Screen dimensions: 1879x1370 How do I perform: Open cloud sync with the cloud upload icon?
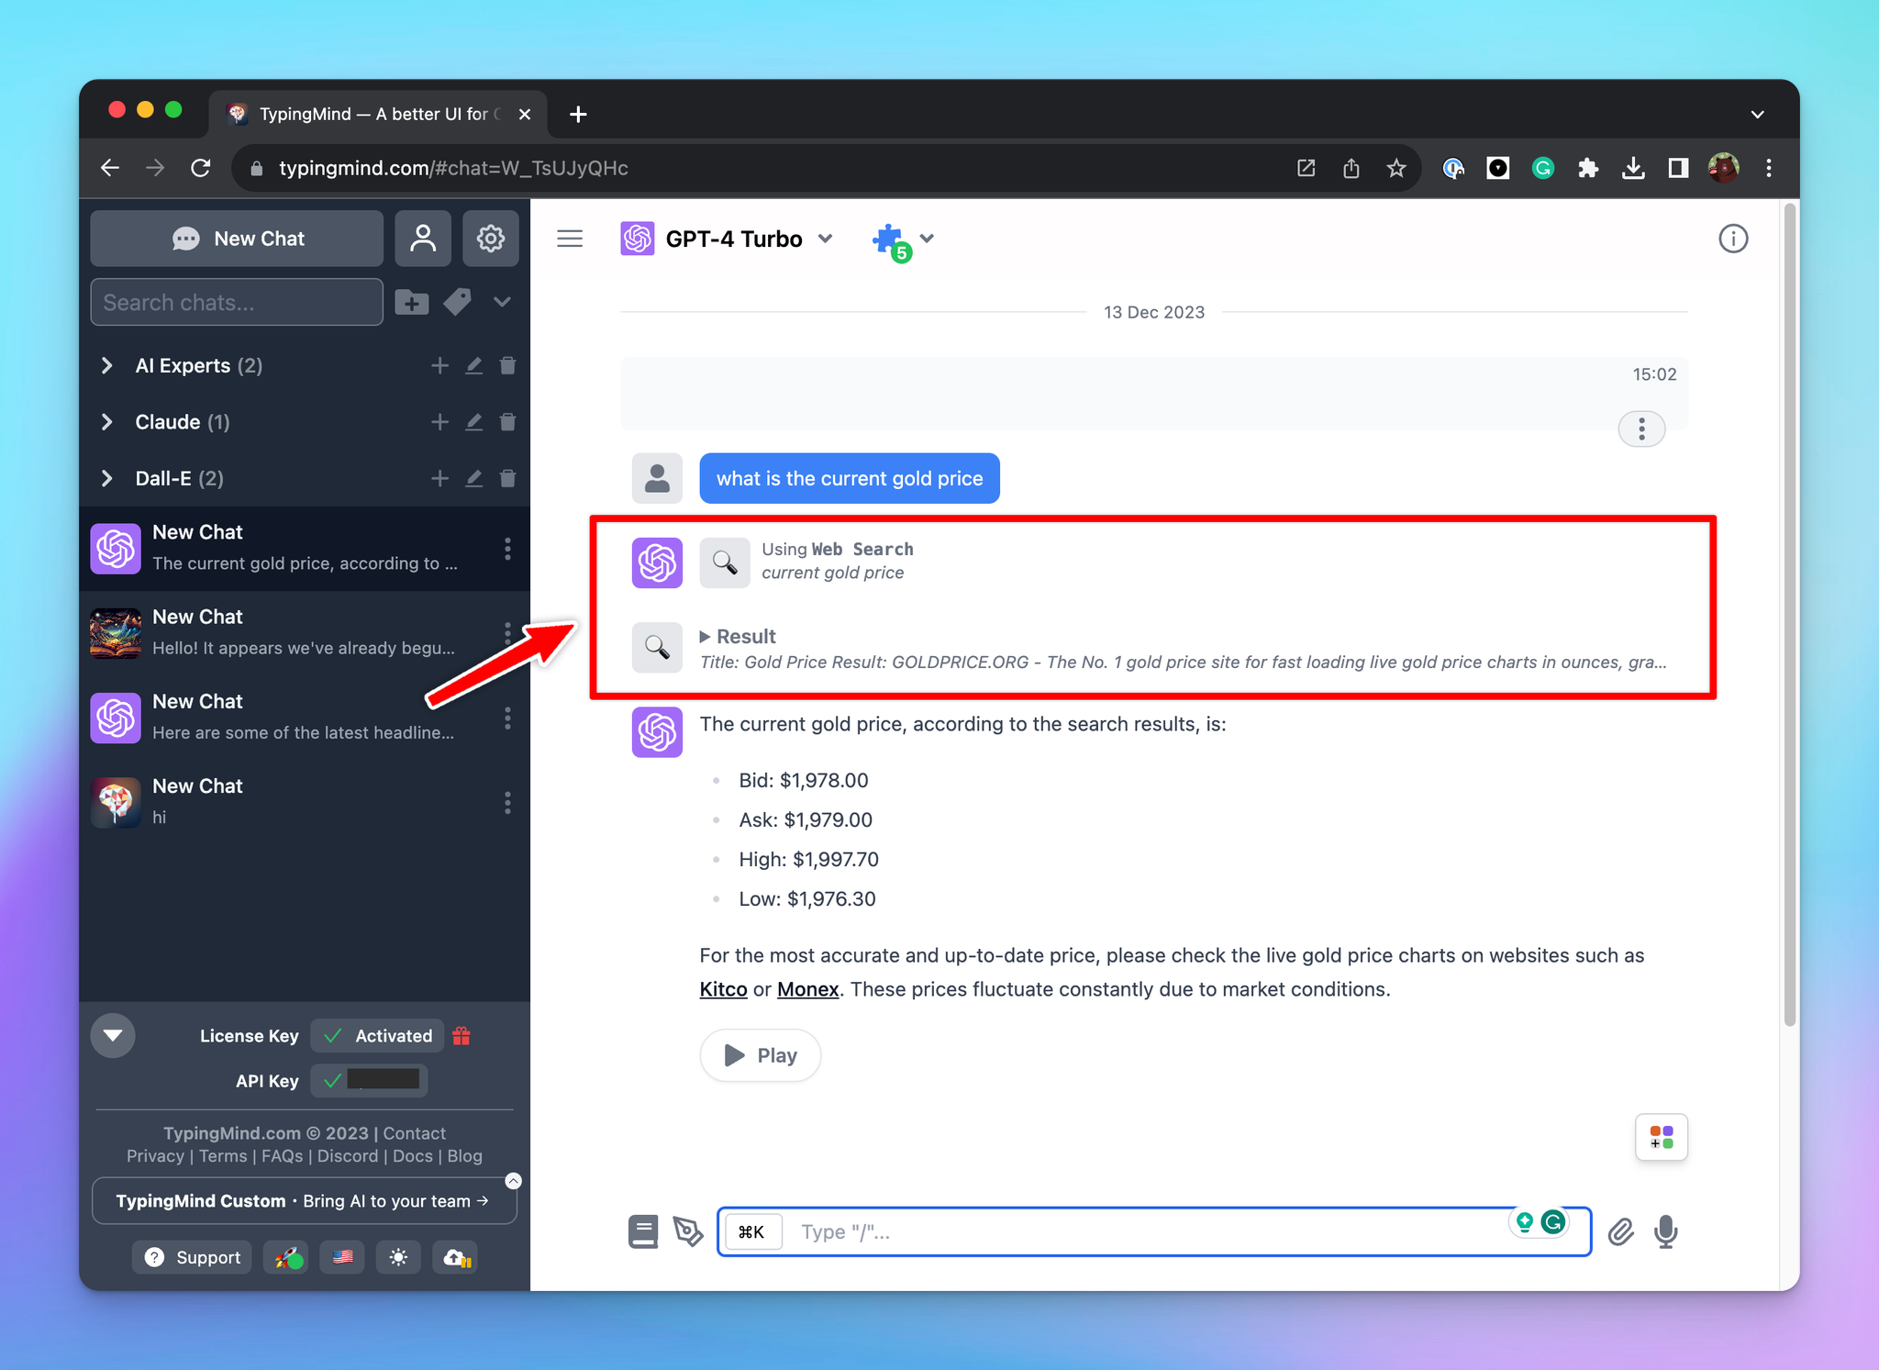point(455,1257)
